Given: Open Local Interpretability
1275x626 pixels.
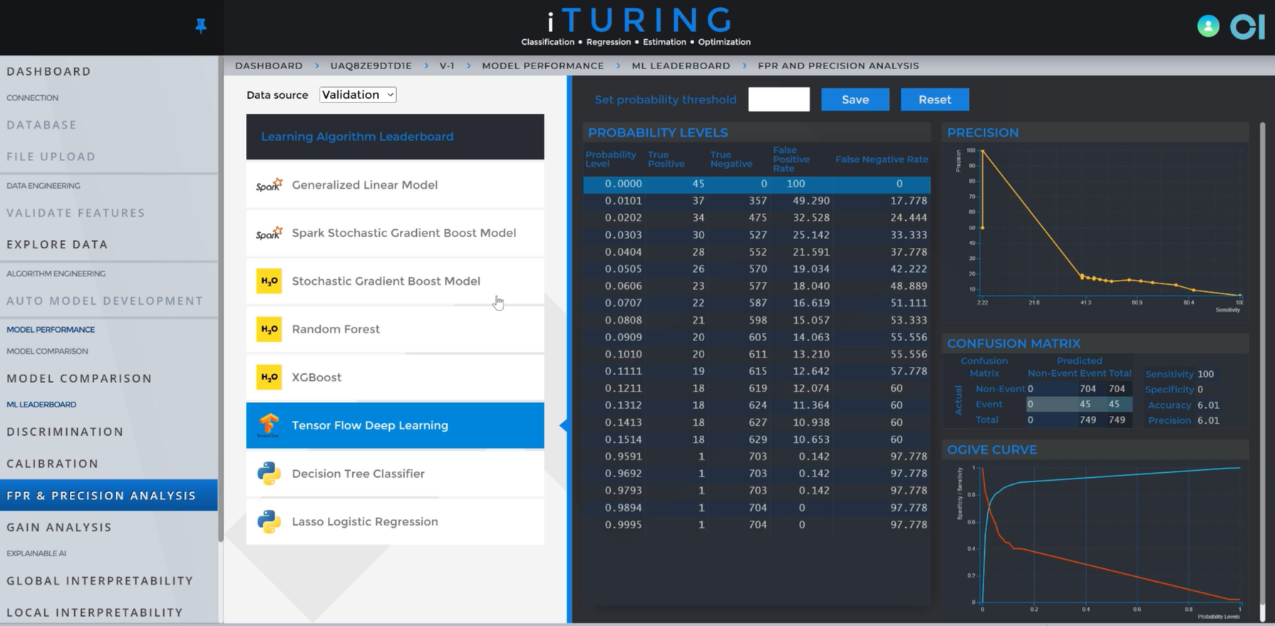Looking at the screenshot, I should click(95, 612).
